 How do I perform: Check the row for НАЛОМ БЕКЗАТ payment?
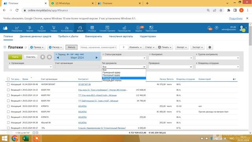[8, 84]
